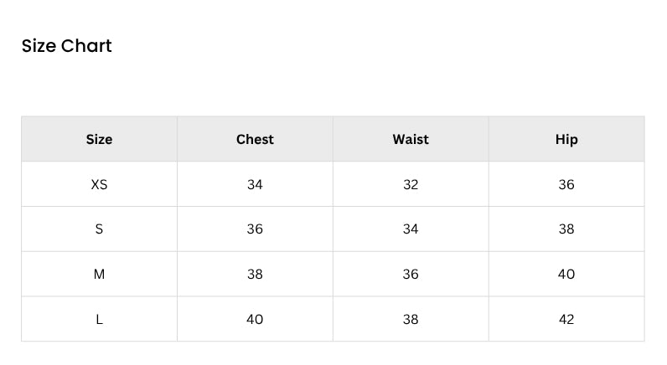Click the S size row label
667x365 pixels.
point(99,229)
